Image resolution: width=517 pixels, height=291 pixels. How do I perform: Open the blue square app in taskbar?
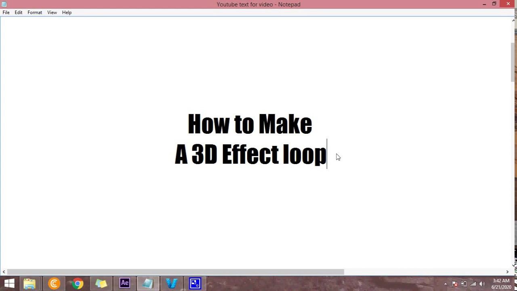195,283
